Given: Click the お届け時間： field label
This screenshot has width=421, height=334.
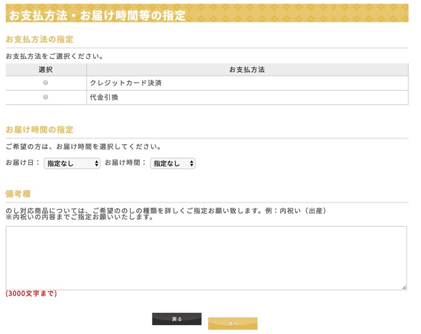Looking at the screenshot, I should point(125,163).
